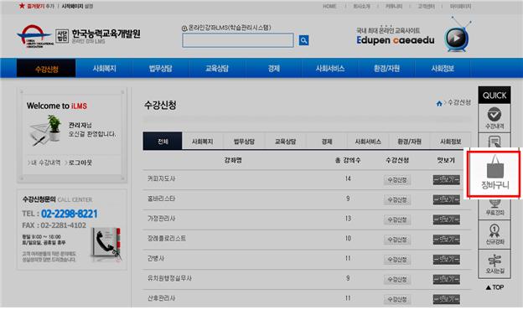Click phone number 02-2298-8221
Viewport: 523px width, 310px height.
click(x=69, y=214)
